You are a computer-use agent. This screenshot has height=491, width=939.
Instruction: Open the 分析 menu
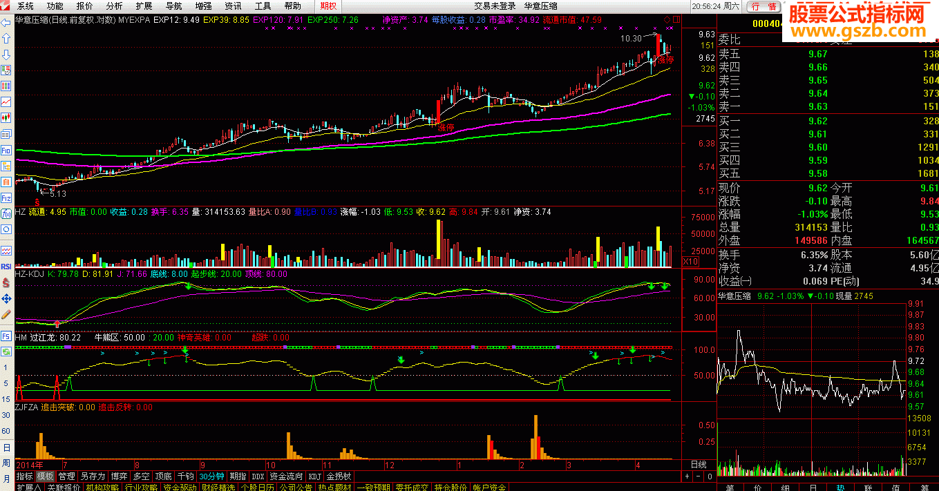click(x=114, y=6)
